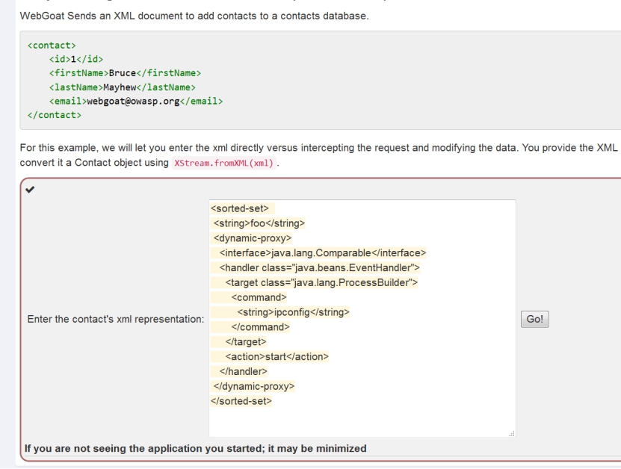Click the checkmark completion icon
The width and height of the screenshot is (621, 469).
(30, 190)
